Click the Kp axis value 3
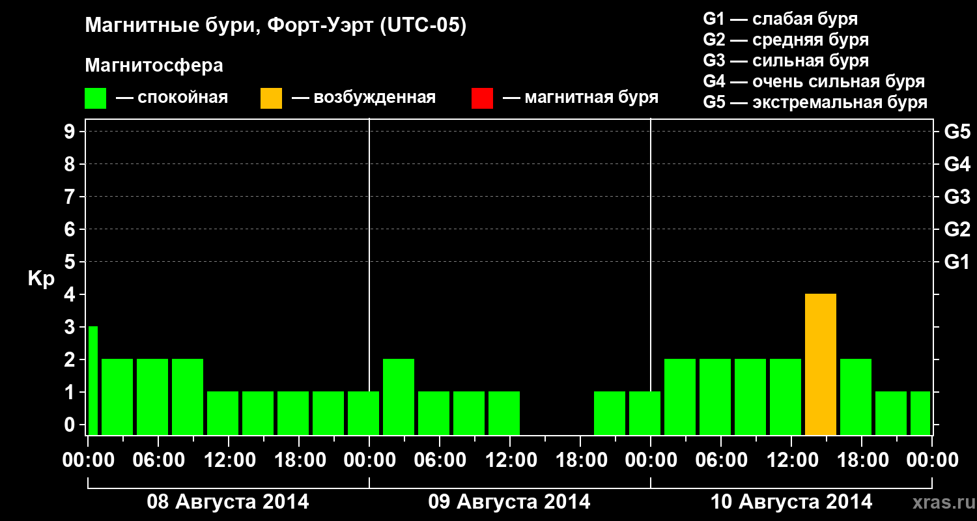The height and width of the screenshot is (521, 977). click(x=71, y=327)
